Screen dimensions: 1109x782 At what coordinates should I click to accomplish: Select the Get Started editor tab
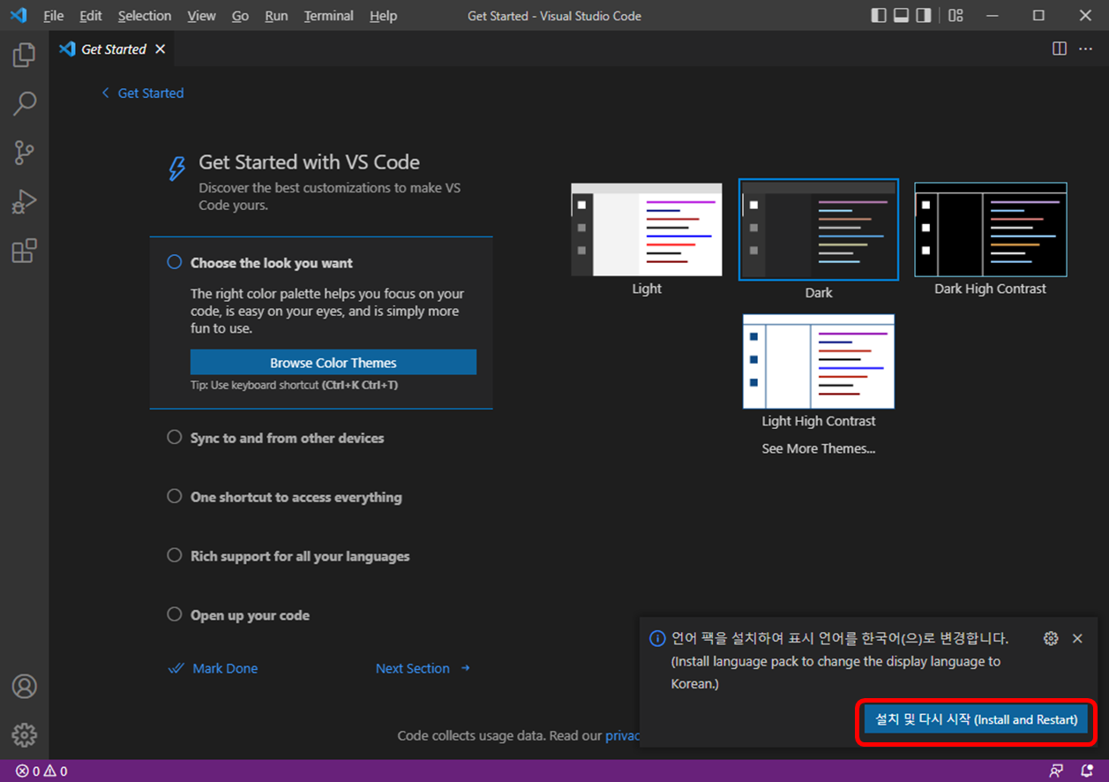tap(112, 49)
